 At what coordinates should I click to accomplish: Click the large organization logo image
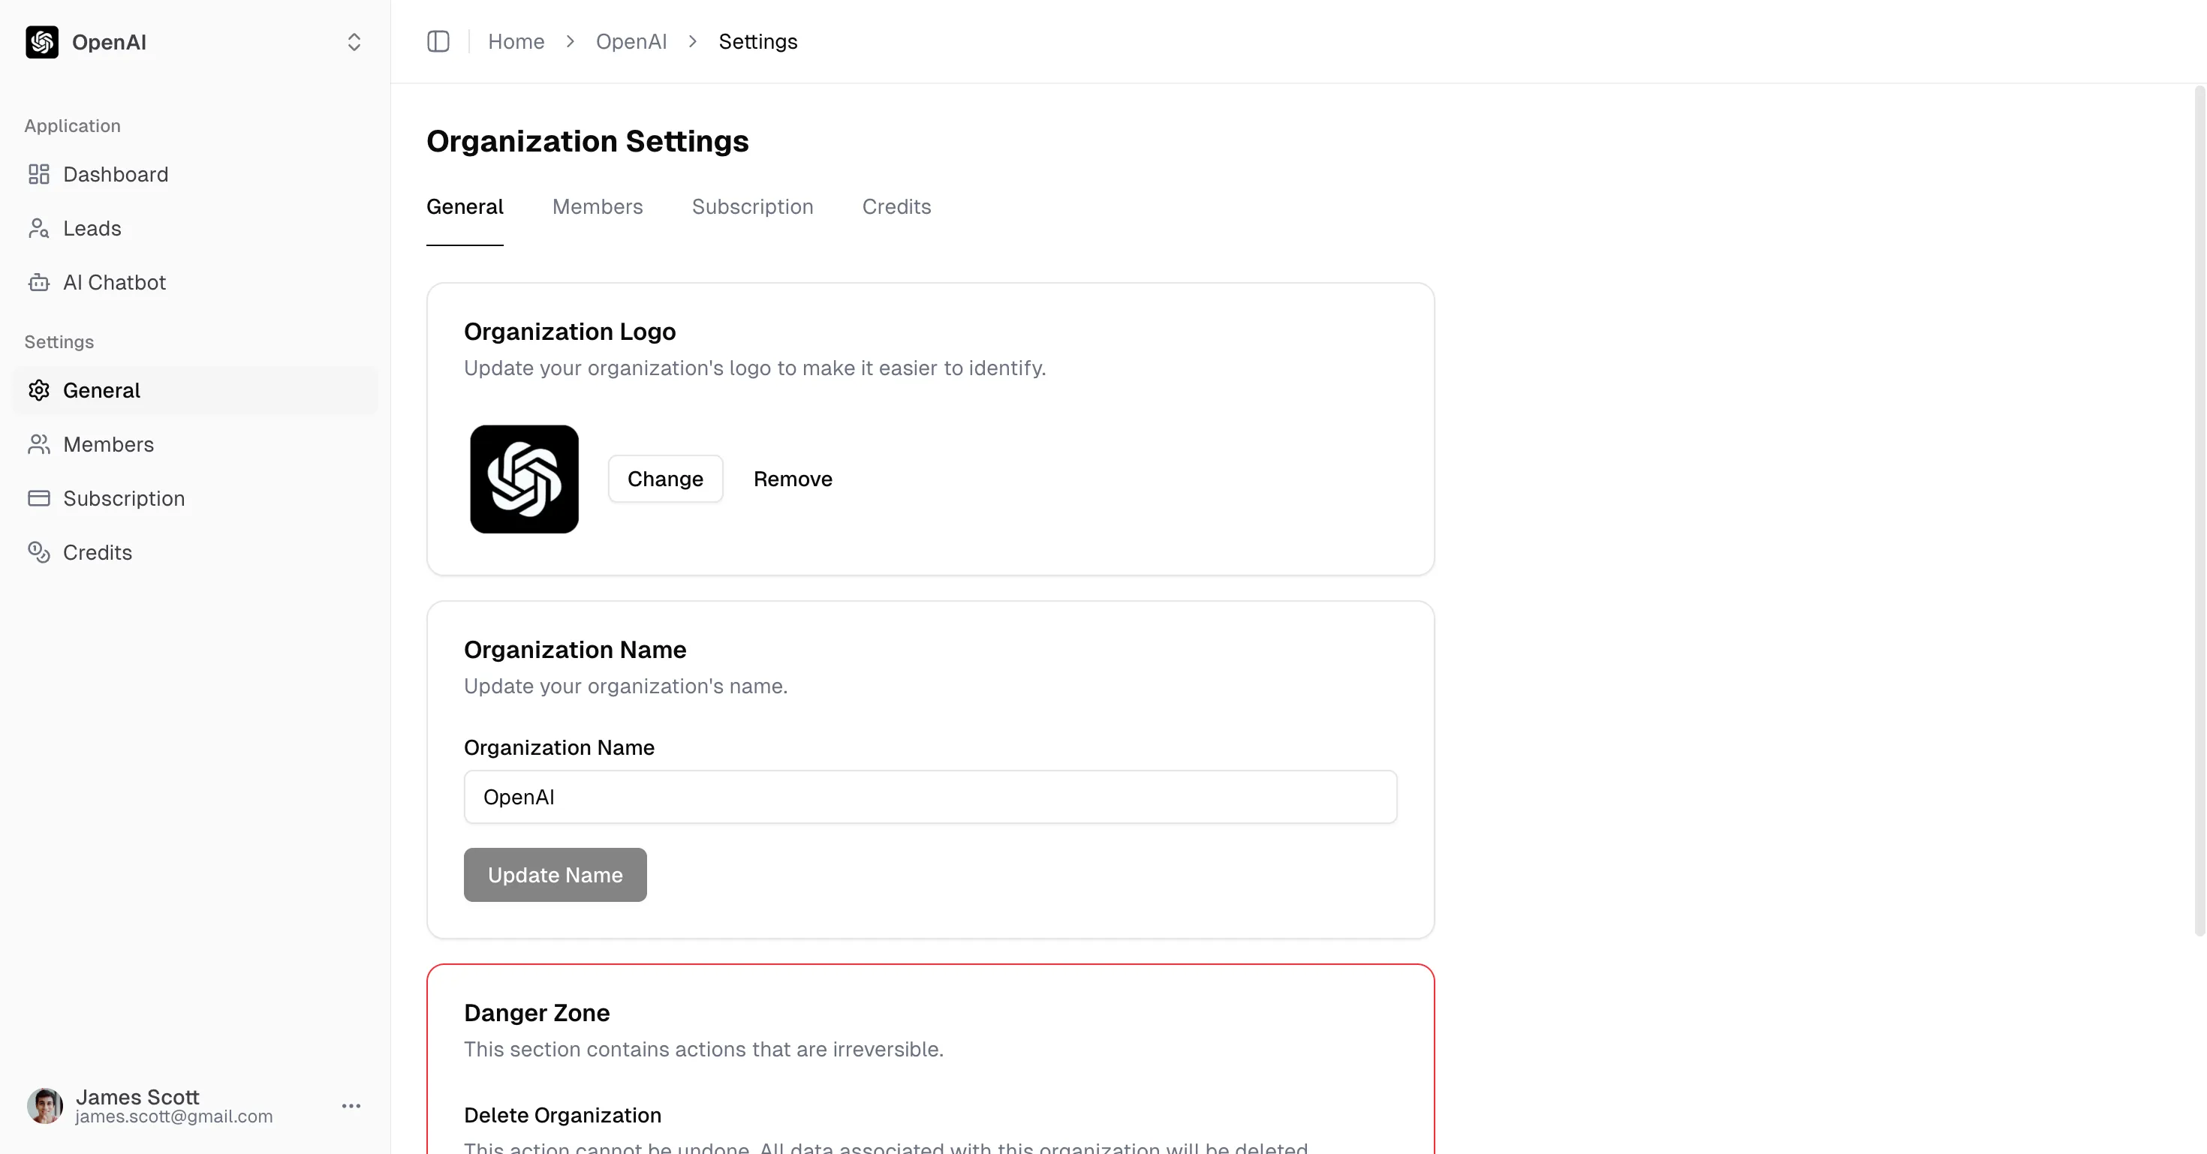pyautogui.click(x=524, y=479)
